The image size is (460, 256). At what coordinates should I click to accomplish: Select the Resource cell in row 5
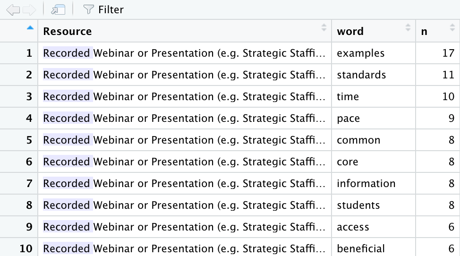coord(185,140)
